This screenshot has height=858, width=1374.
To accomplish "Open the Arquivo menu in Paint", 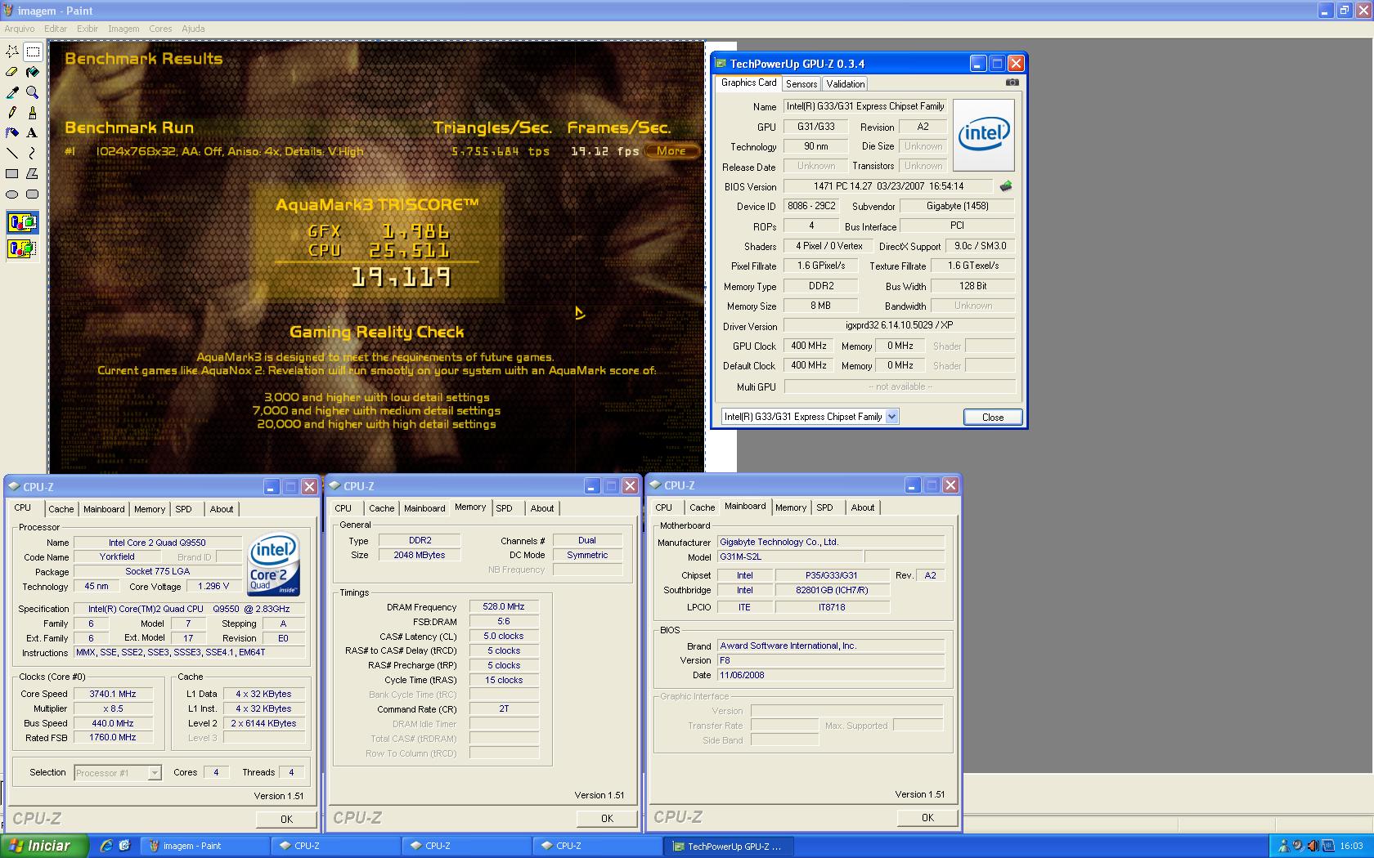I will click(x=20, y=29).
